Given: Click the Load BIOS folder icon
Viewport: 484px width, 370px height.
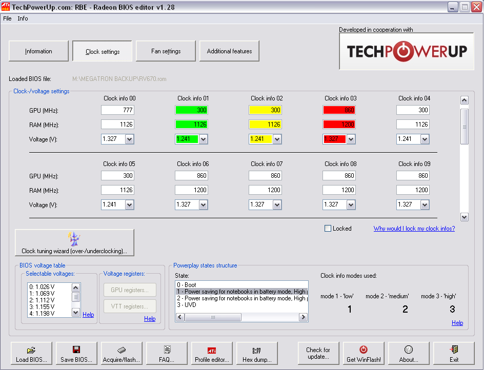Looking at the screenshot, I should click(x=31, y=350).
